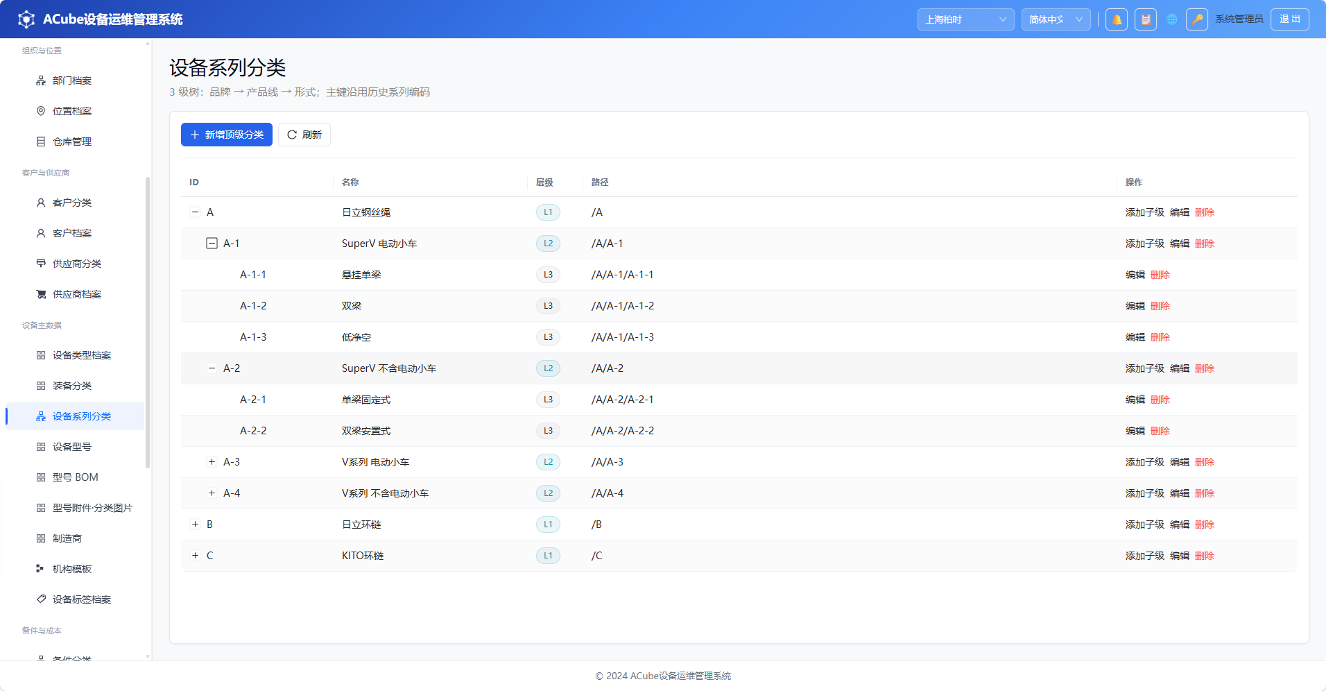The width and height of the screenshot is (1326, 691).
Task: Click the sidebar vertical scrollbar
Action: click(x=147, y=323)
